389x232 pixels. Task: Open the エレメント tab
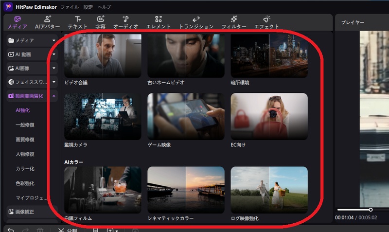click(159, 22)
